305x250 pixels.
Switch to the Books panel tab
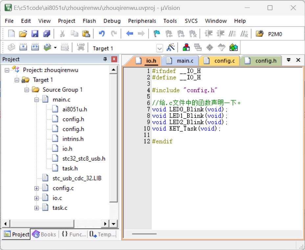click(44, 234)
